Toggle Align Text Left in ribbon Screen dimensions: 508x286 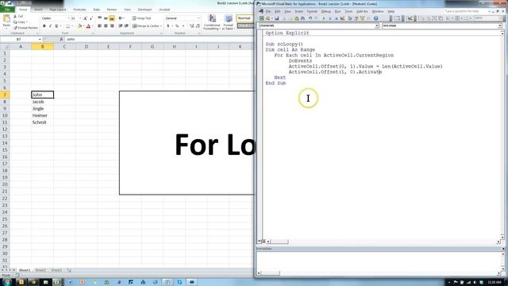click(99, 26)
